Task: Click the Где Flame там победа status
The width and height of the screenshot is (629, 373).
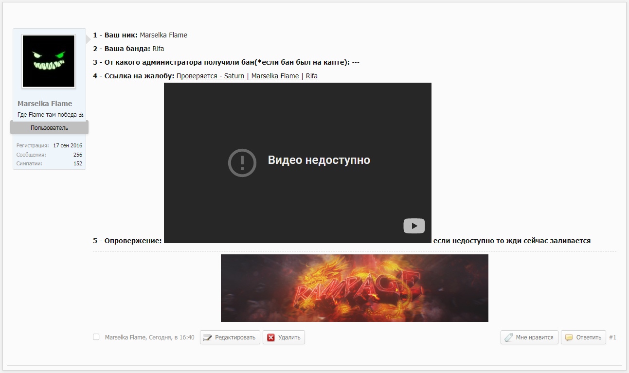Action: tap(51, 115)
